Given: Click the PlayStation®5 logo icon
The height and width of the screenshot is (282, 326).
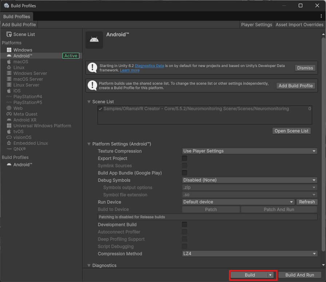Looking at the screenshot, I should tap(9, 102).
